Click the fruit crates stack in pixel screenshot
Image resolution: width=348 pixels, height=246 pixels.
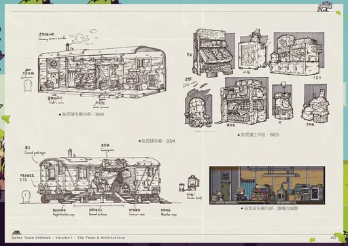(x=263, y=194)
